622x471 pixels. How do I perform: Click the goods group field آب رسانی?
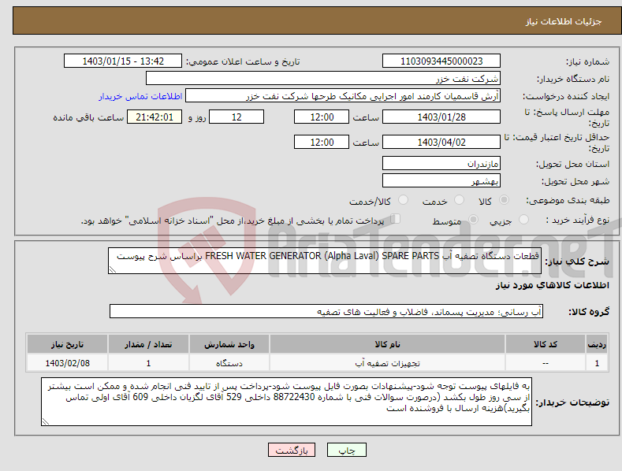tap(326, 311)
